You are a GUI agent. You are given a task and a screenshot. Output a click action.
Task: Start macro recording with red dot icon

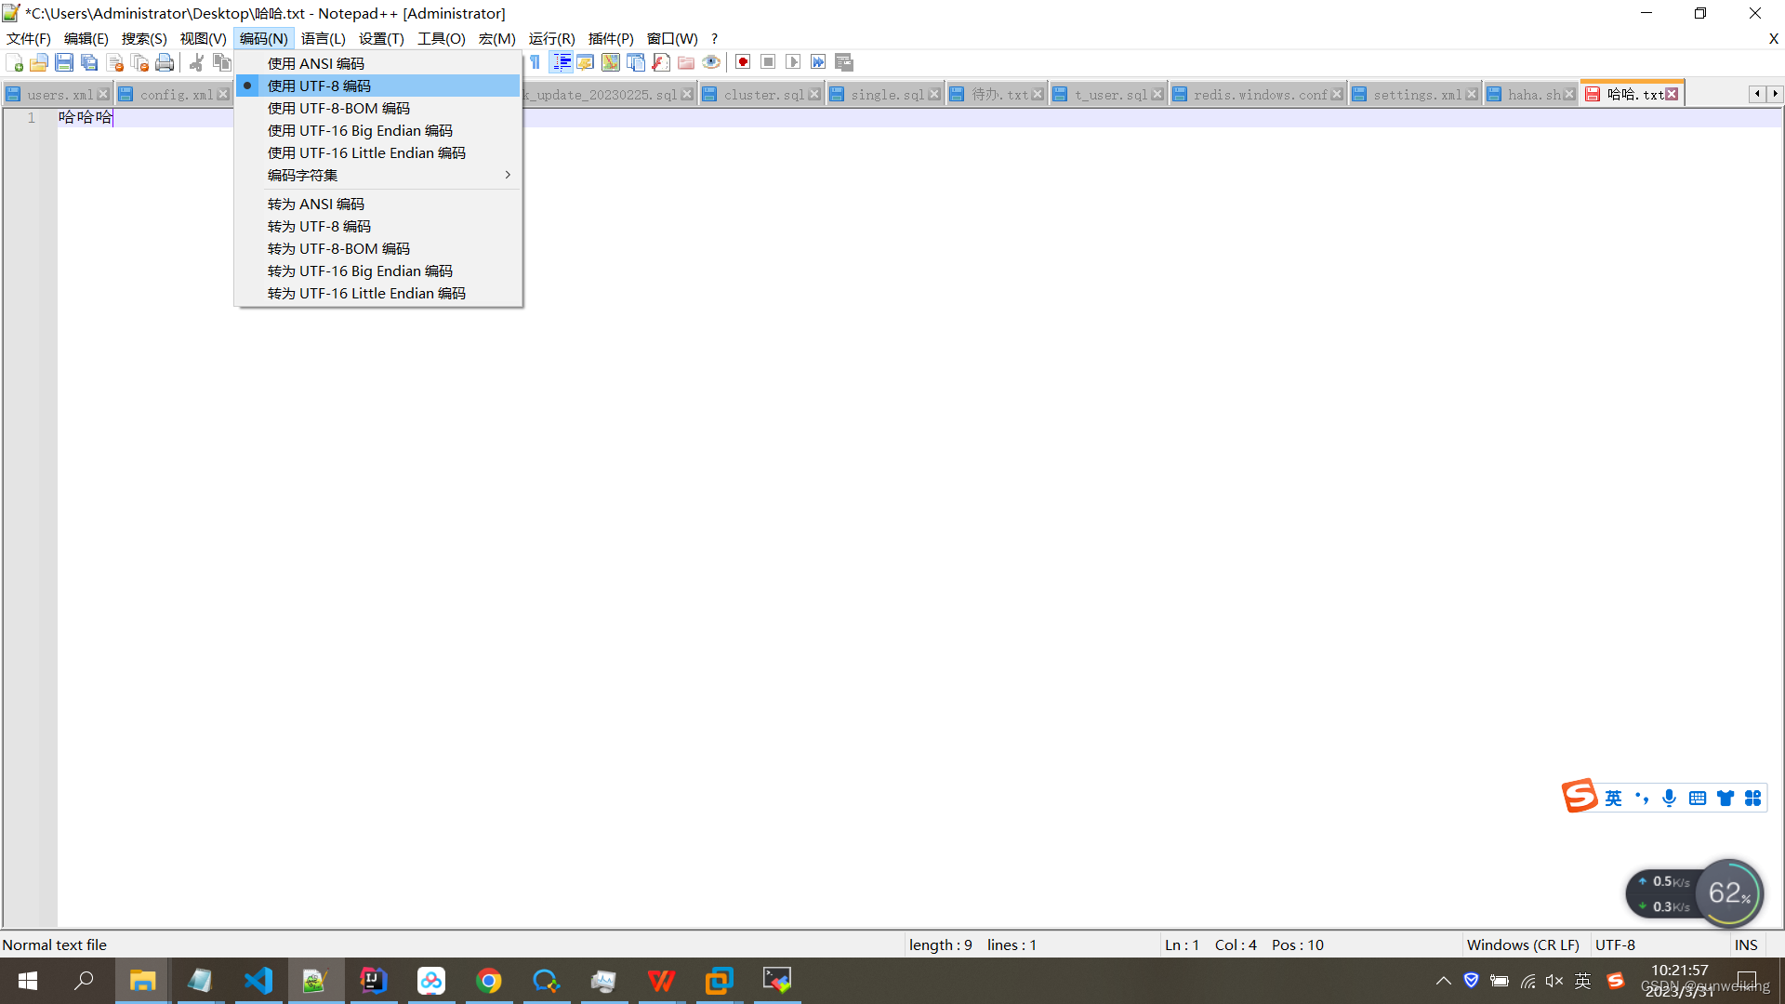point(743,62)
